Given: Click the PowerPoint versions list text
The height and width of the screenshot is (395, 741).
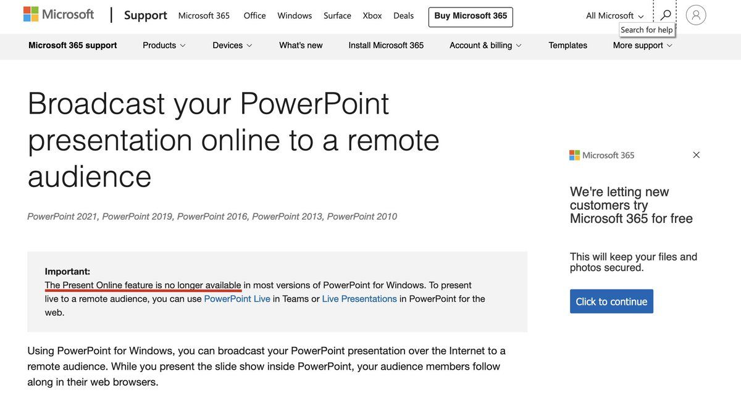Looking at the screenshot, I should point(212,217).
